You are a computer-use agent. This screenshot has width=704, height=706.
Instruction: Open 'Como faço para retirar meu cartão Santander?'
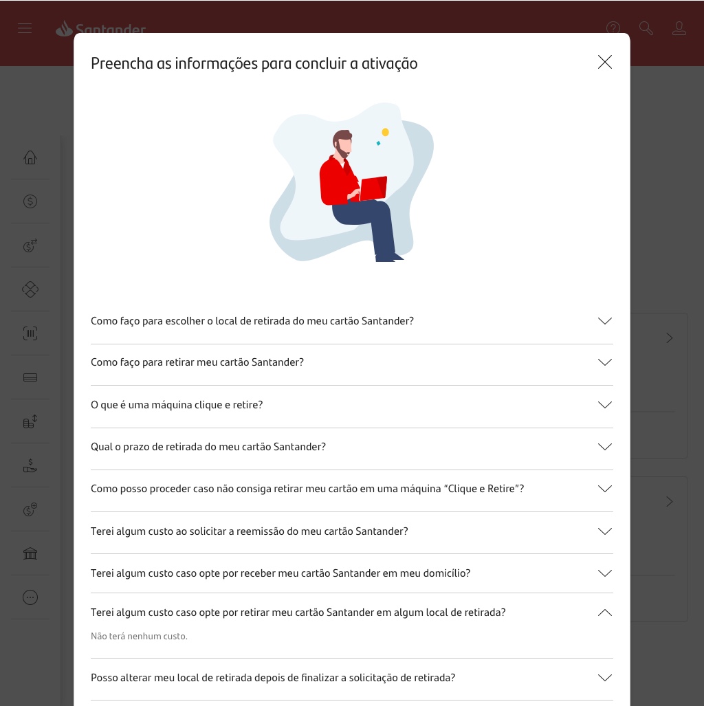[352, 362]
